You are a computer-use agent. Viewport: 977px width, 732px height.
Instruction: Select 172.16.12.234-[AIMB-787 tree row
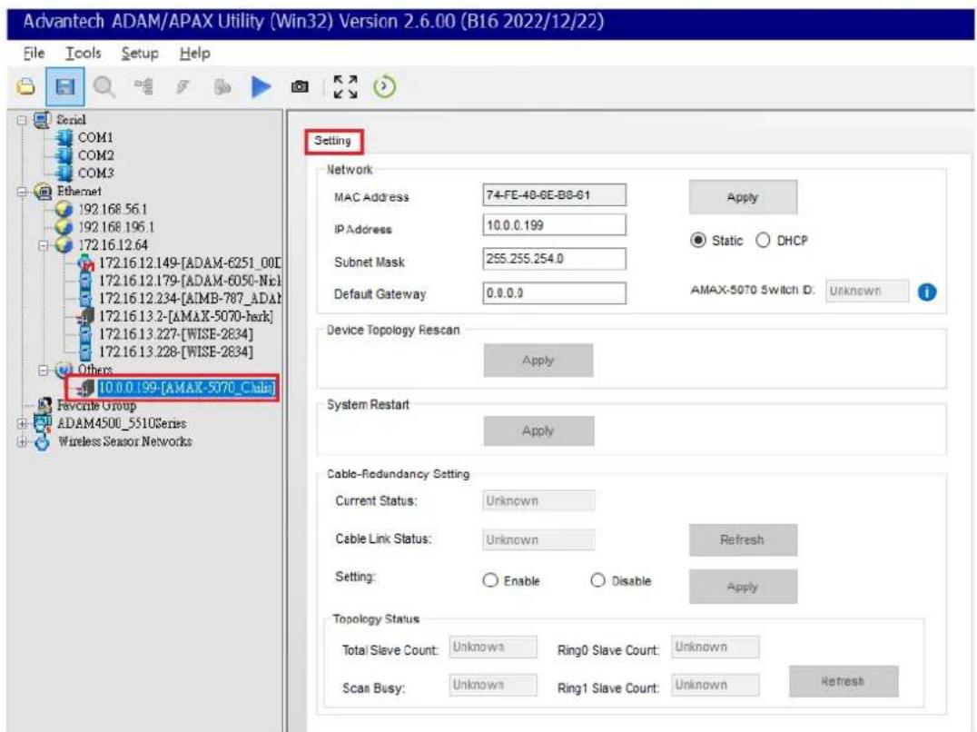pyautogui.click(x=190, y=299)
